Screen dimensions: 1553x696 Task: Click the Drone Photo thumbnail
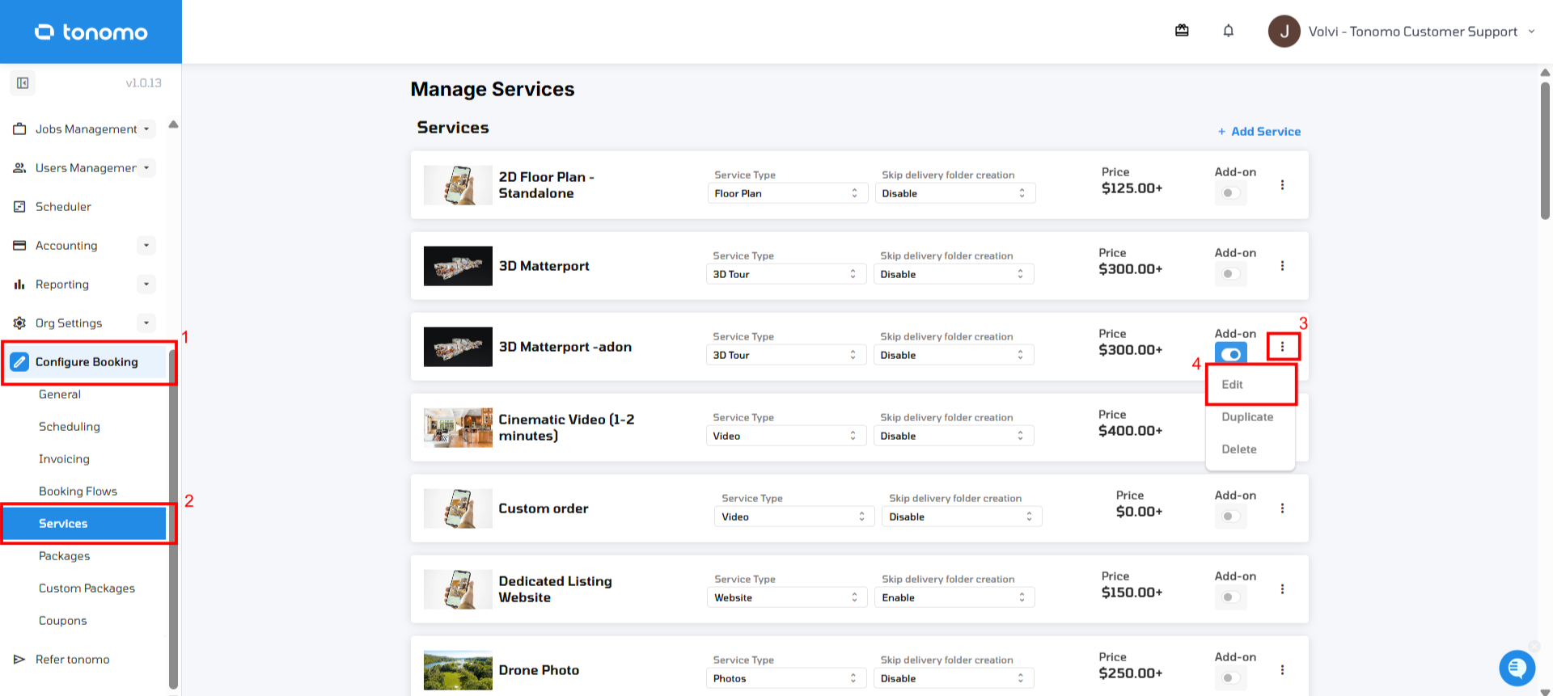point(458,670)
